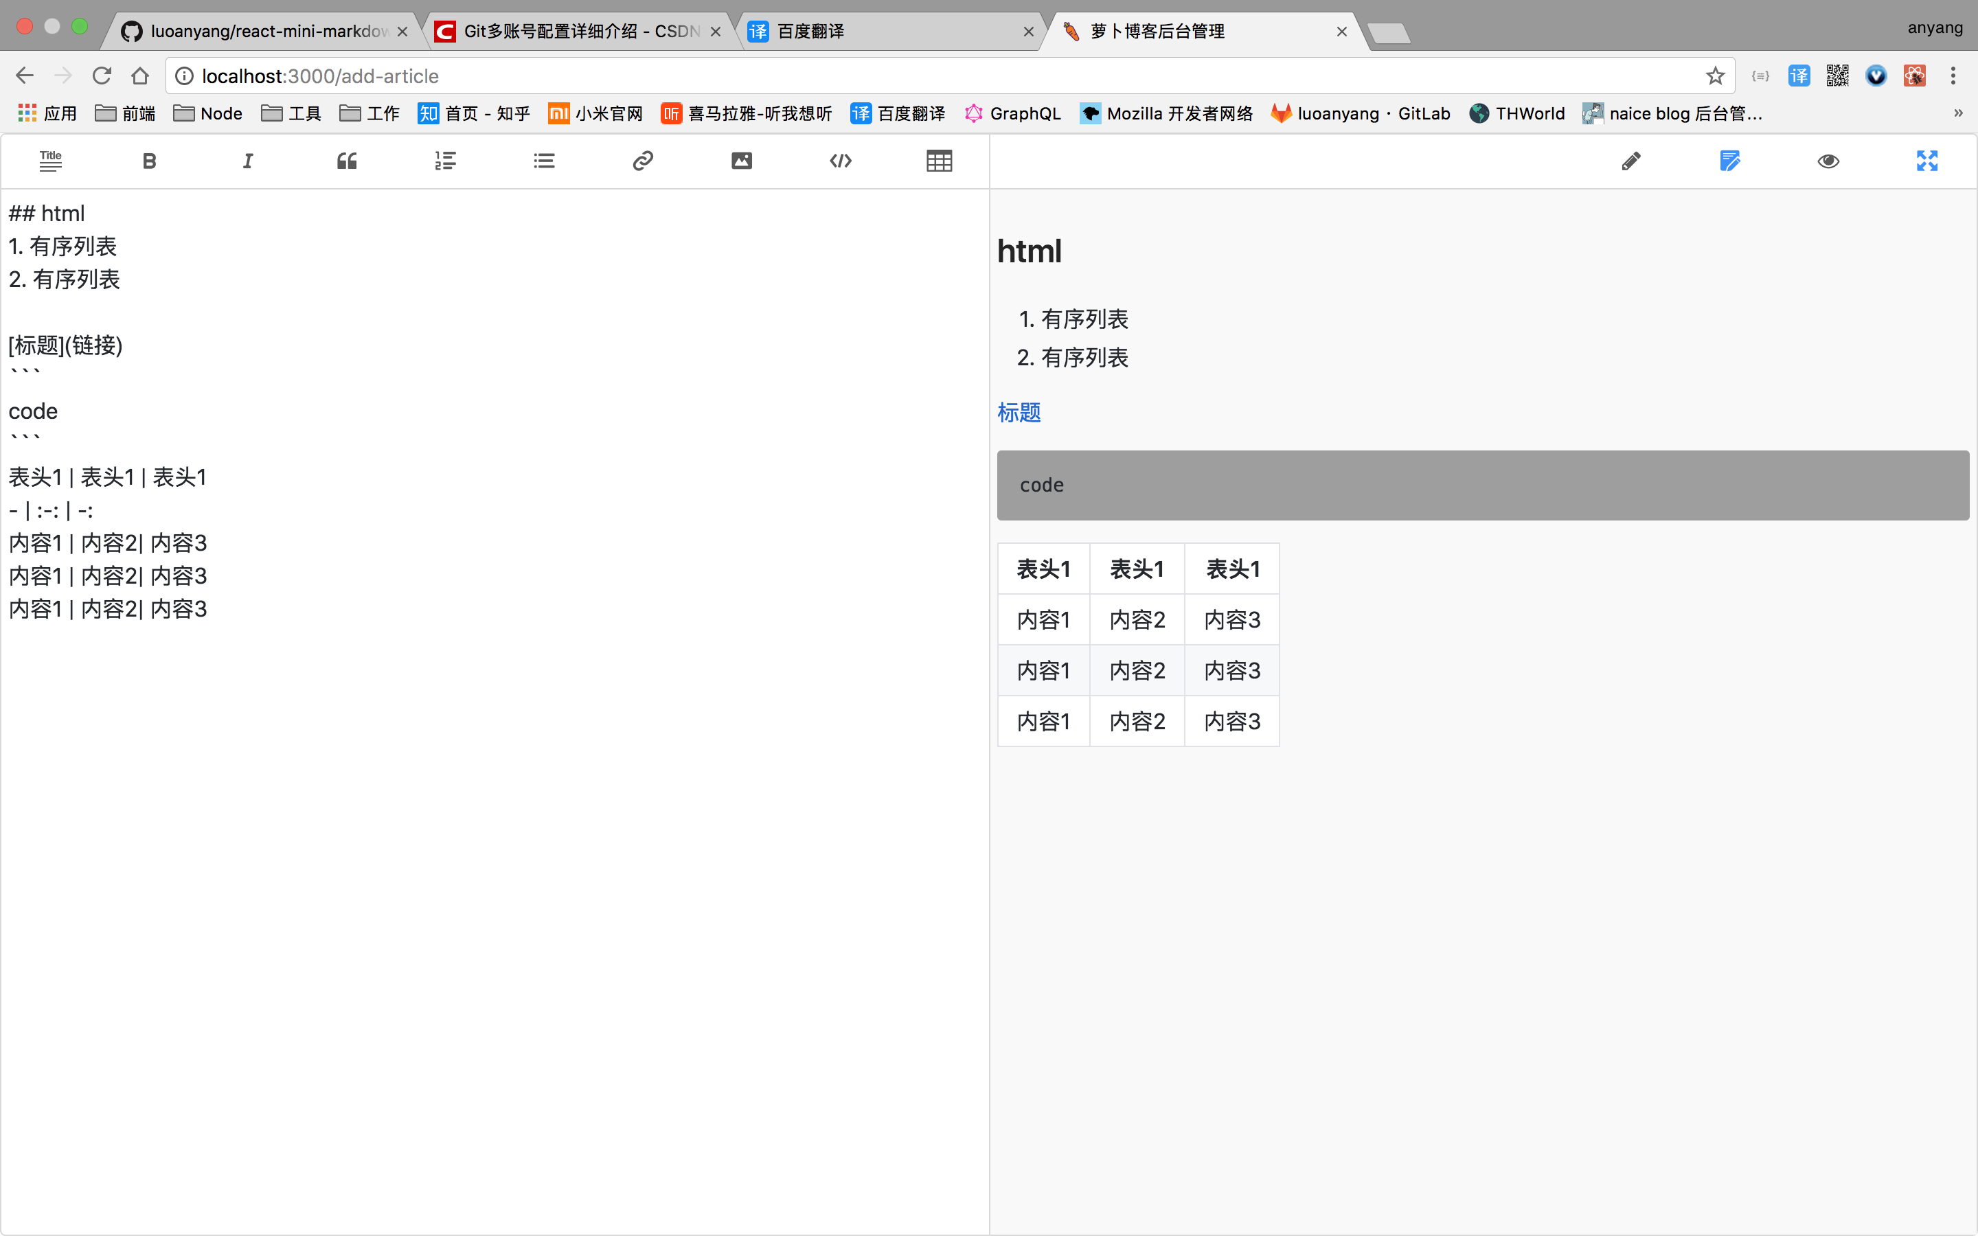Insert a hyperlink using the link icon
Image resolution: width=1978 pixels, height=1236 pixels.
(644, 161)
